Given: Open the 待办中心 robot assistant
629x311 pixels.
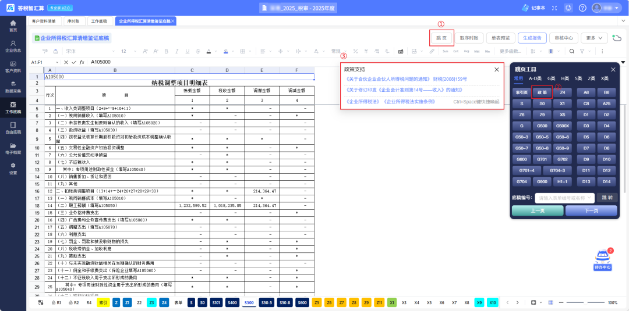Looking at the screenshot, I should click(603, 260).
